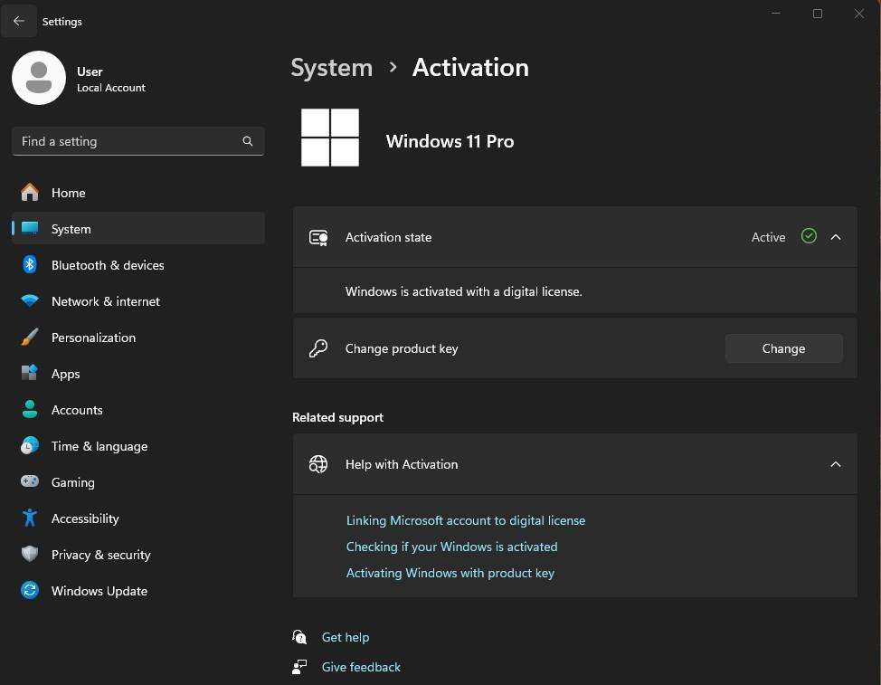Open Linking Microsoft account to digital license
The image size is (881, 685).
coord(465,520)
